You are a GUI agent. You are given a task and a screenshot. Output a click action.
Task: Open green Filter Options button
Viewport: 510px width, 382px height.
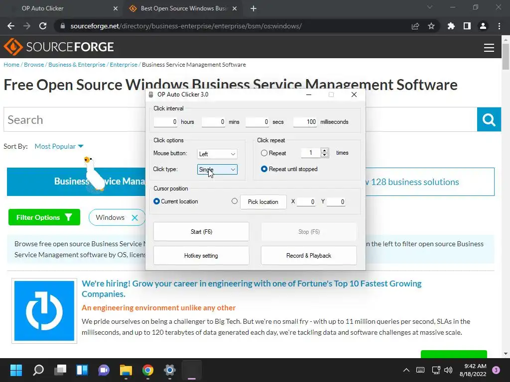point(44,217)
